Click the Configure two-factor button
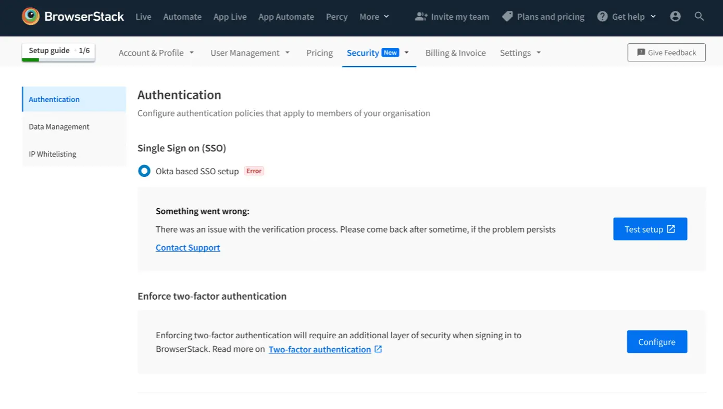Screen dimensions: 723x409 656,342
